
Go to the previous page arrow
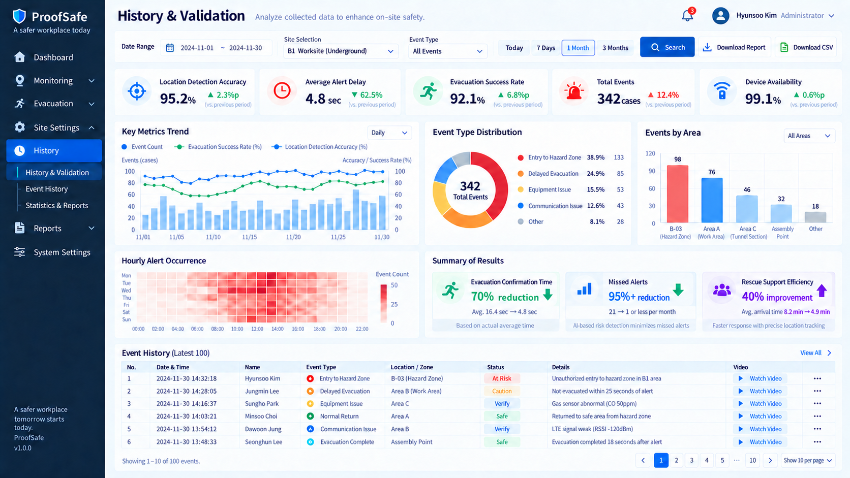coord(643,460)
